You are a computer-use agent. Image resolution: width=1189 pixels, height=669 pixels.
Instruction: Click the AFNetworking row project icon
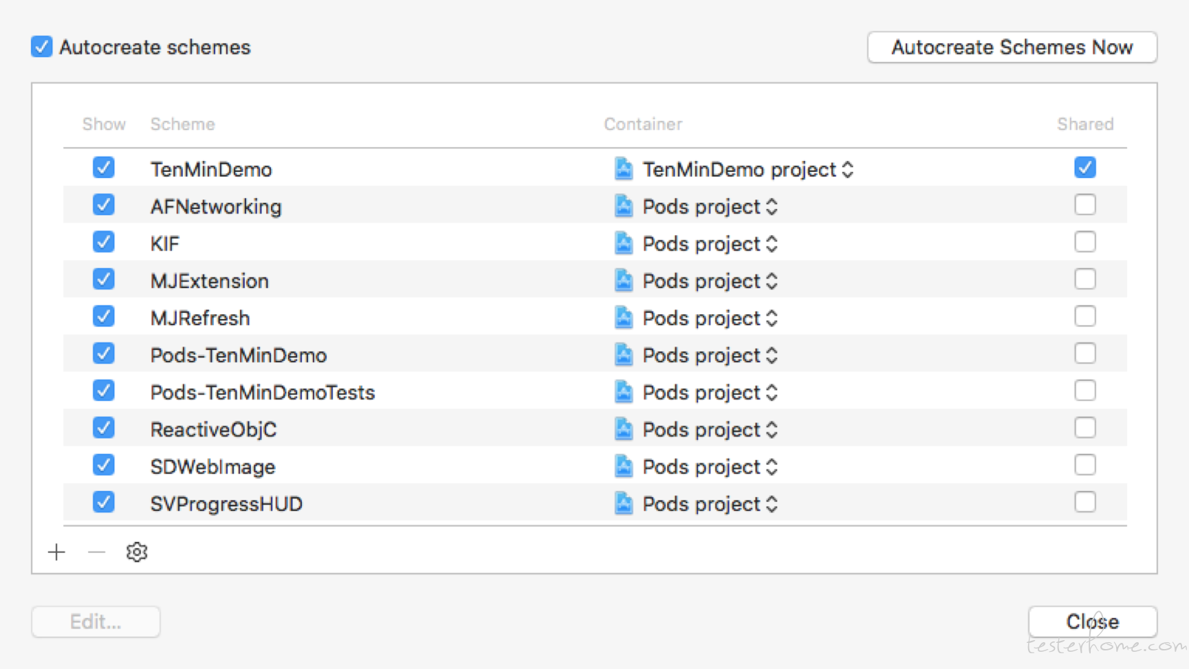[624, 206]
